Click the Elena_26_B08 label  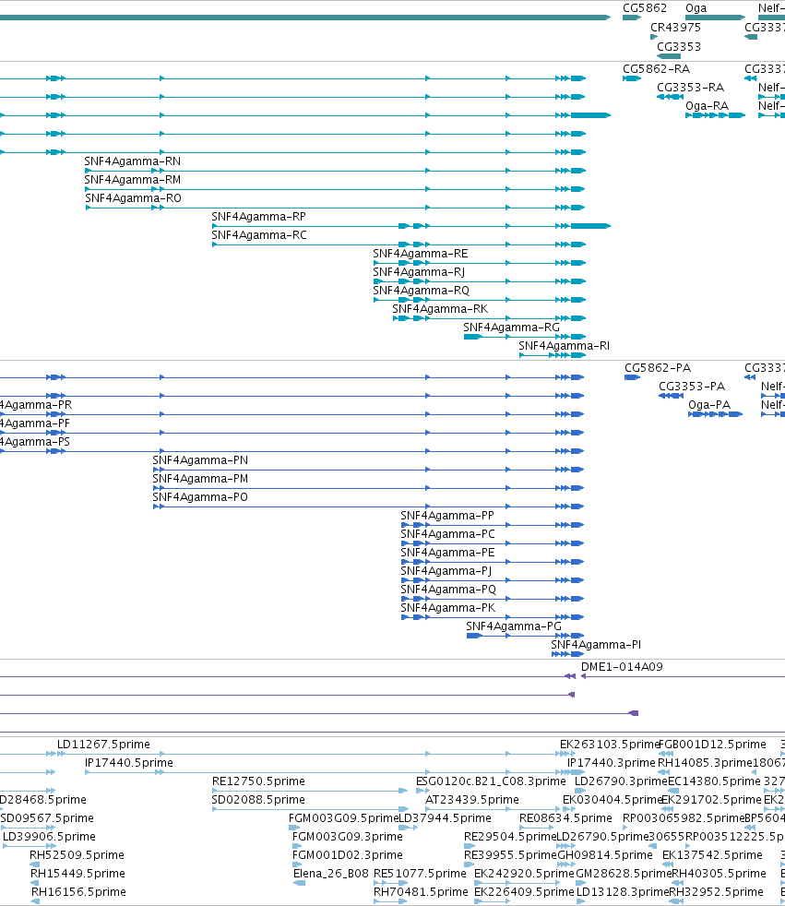pyautogui.click(x=331, y=875)
